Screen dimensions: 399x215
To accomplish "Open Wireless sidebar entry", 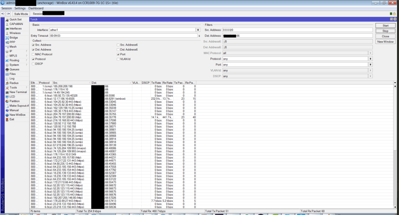I will tap(15, 33).
